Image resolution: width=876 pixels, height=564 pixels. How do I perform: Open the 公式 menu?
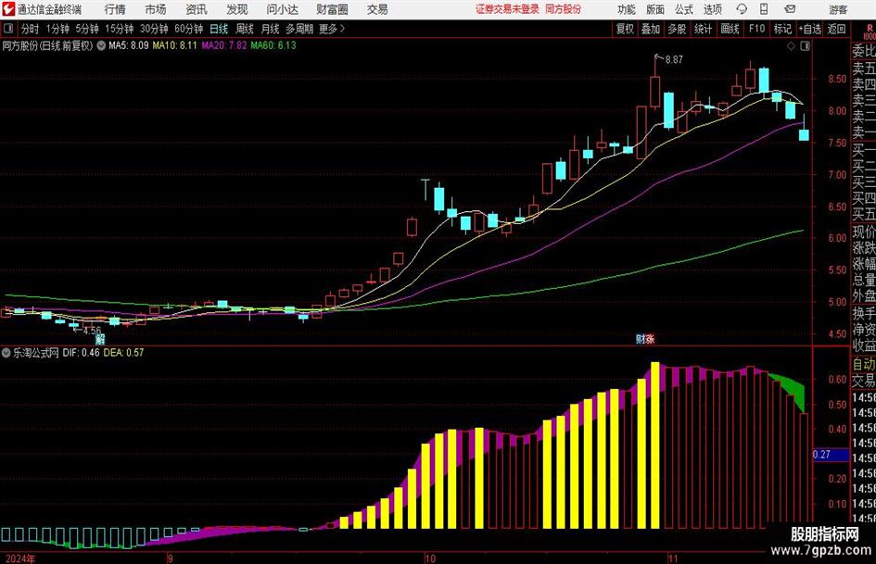coord(684,9)
